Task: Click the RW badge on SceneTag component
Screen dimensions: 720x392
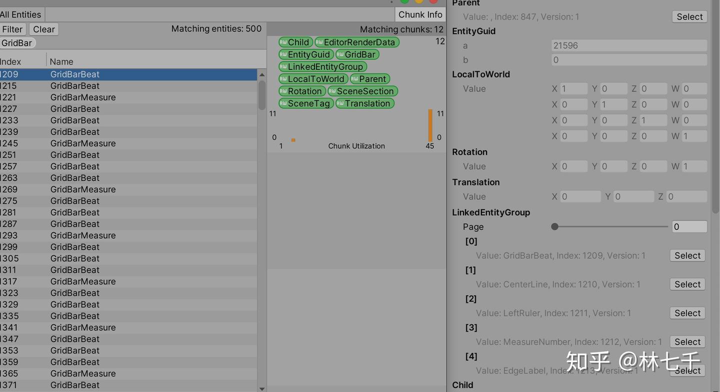Action: point(284,103)
